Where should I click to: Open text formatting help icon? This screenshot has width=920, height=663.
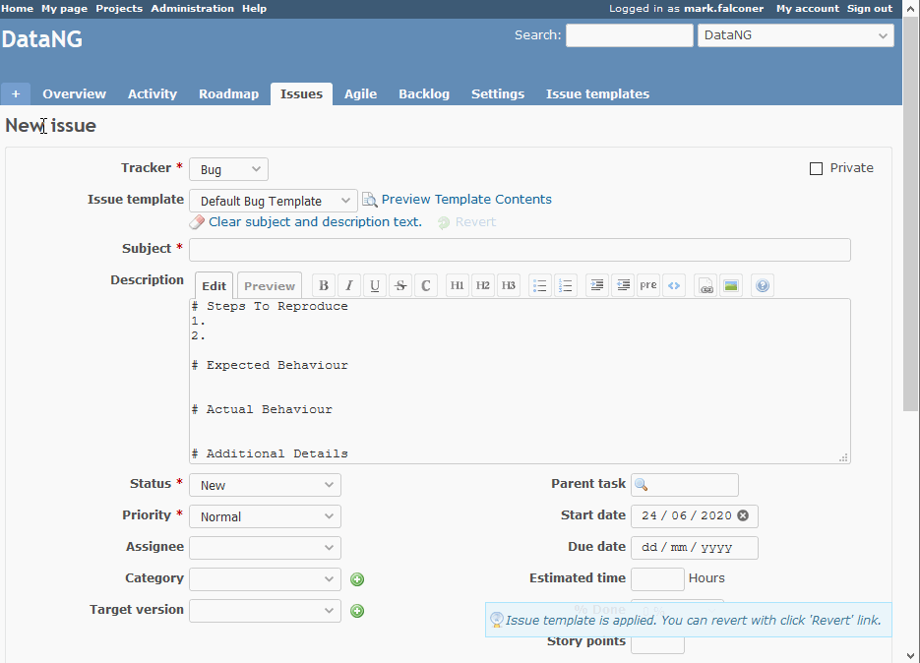pyautogui.click(x=763, y=285)
